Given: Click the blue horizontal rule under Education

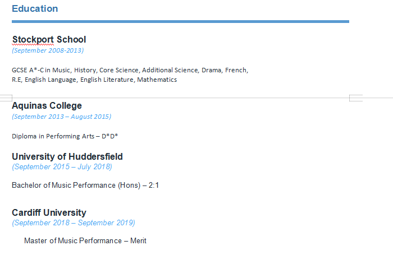Looking at the screenshot, I should click(x=180, y=21).
